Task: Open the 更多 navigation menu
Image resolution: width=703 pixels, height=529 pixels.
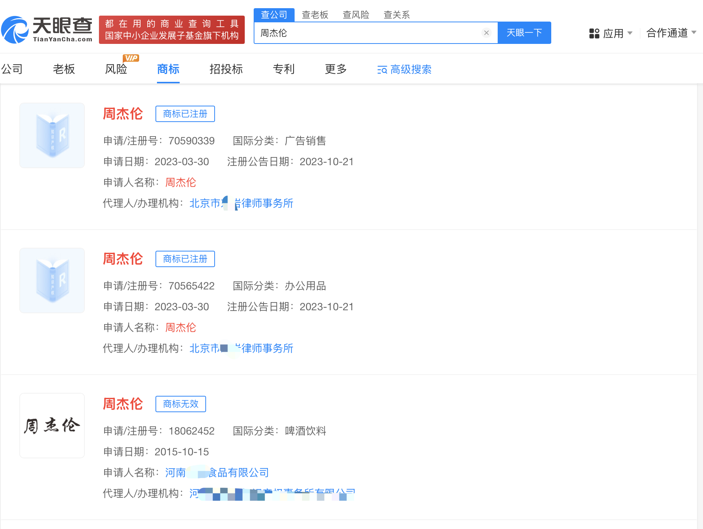Action: pyautogui.click(x=336, y=69)
